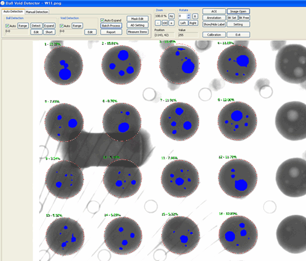306x261 pixels.
Task: Open Annotation
Action: pyautogui.click(x=214, y=18)
